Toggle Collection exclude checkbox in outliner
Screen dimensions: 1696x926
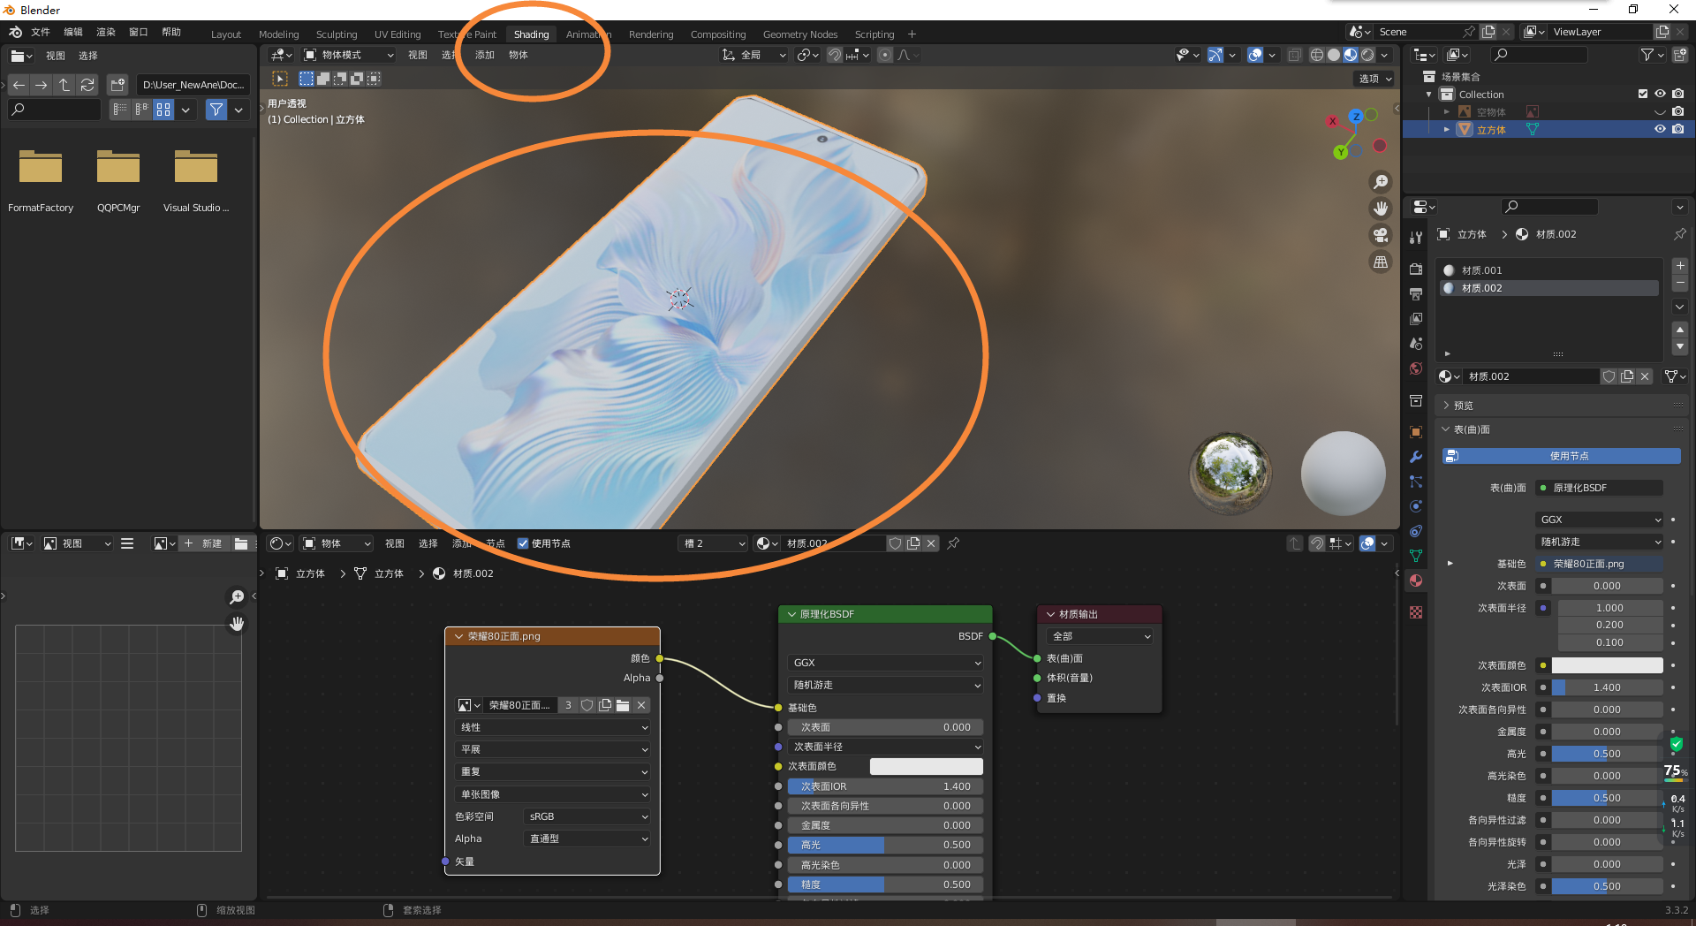point(1643,95)
